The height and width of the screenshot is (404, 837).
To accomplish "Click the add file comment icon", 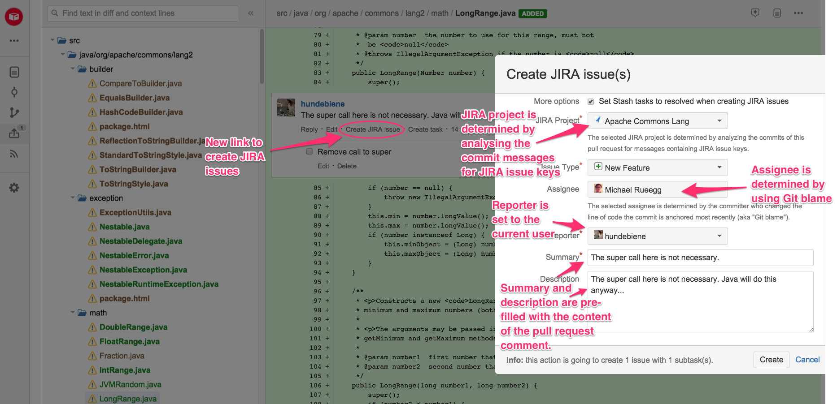I will 755,13.
